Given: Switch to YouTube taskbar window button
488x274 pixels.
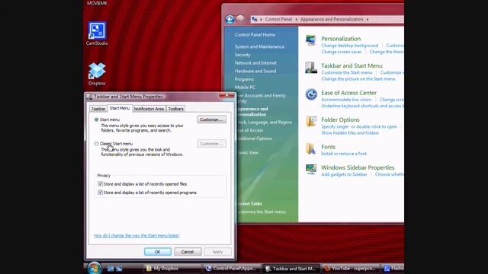Looking at the screenshot, I should pyautogui.click(x=351, y=269).
